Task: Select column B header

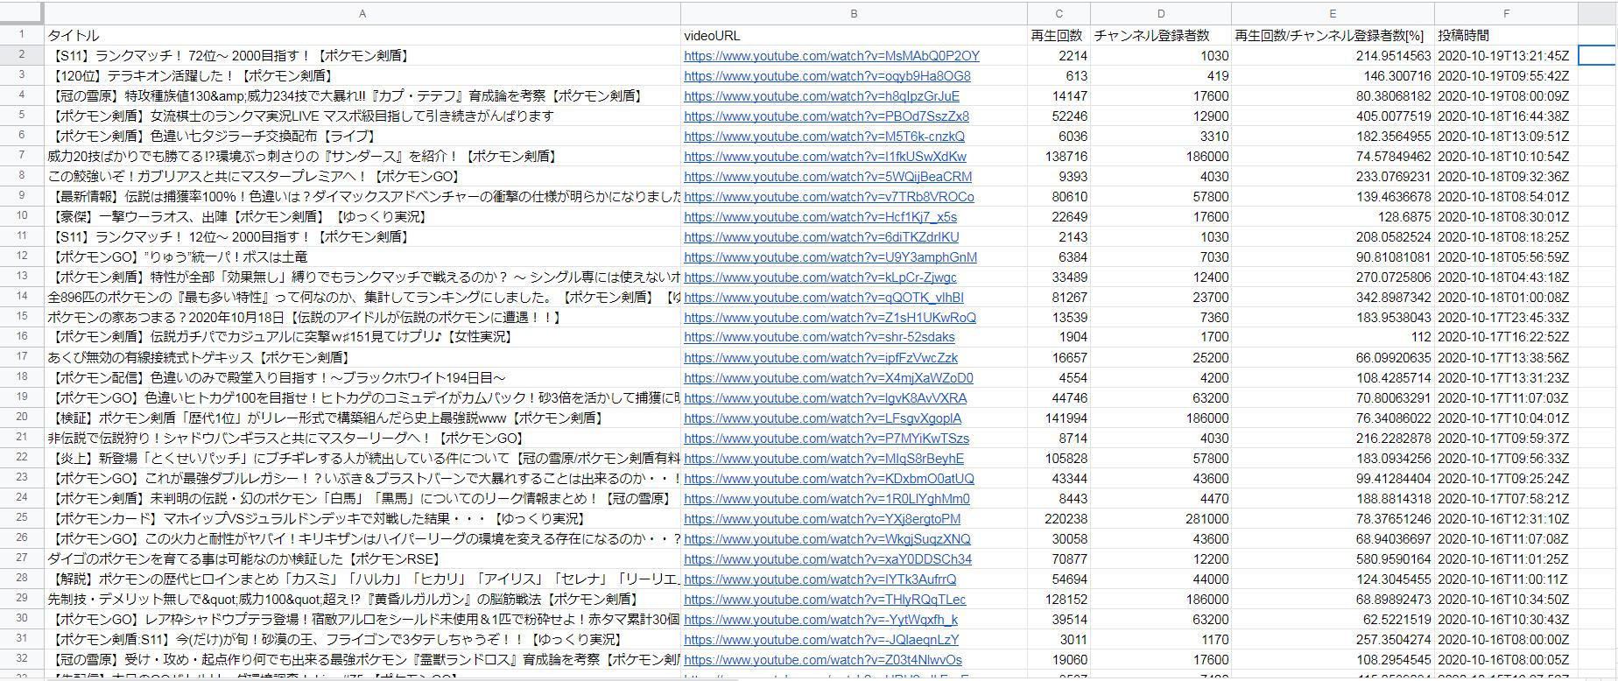Action: [854, 13]
